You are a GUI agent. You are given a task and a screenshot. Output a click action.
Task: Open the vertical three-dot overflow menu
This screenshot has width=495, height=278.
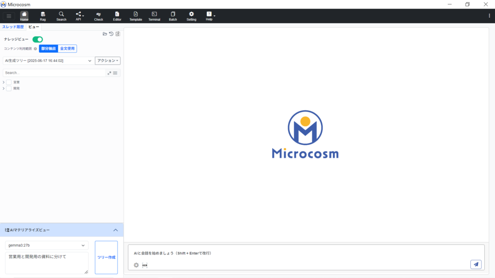pyautogui.click(x=489, y=16)
